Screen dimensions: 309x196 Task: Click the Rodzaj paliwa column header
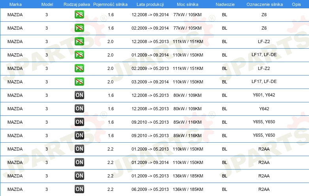[77, 4]
